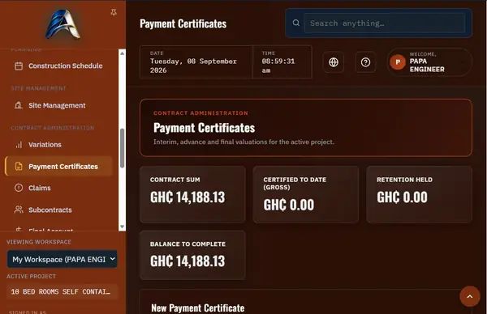Image resolution: width=487 pixels, height=314 pixels.
Task: Click the sidebar scrollbar thumb
Action: 122,148
